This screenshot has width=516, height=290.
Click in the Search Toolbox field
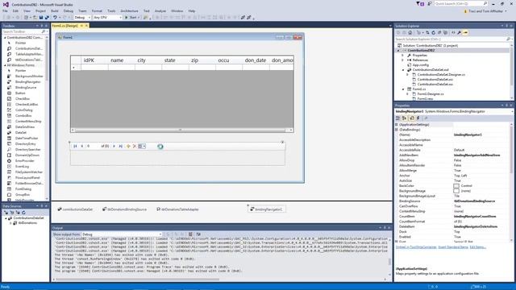pyautogui.click(x=23, y=31)
